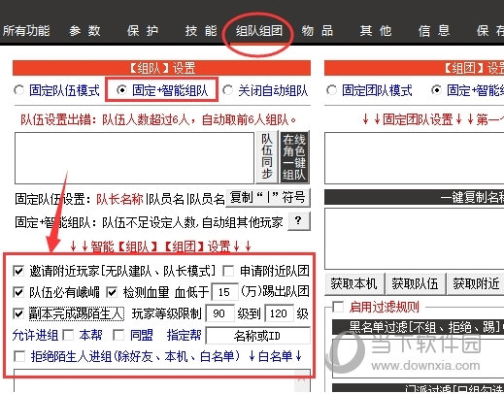
Task: Click the 获取队伍 button
Action: [x=415, y=284]
